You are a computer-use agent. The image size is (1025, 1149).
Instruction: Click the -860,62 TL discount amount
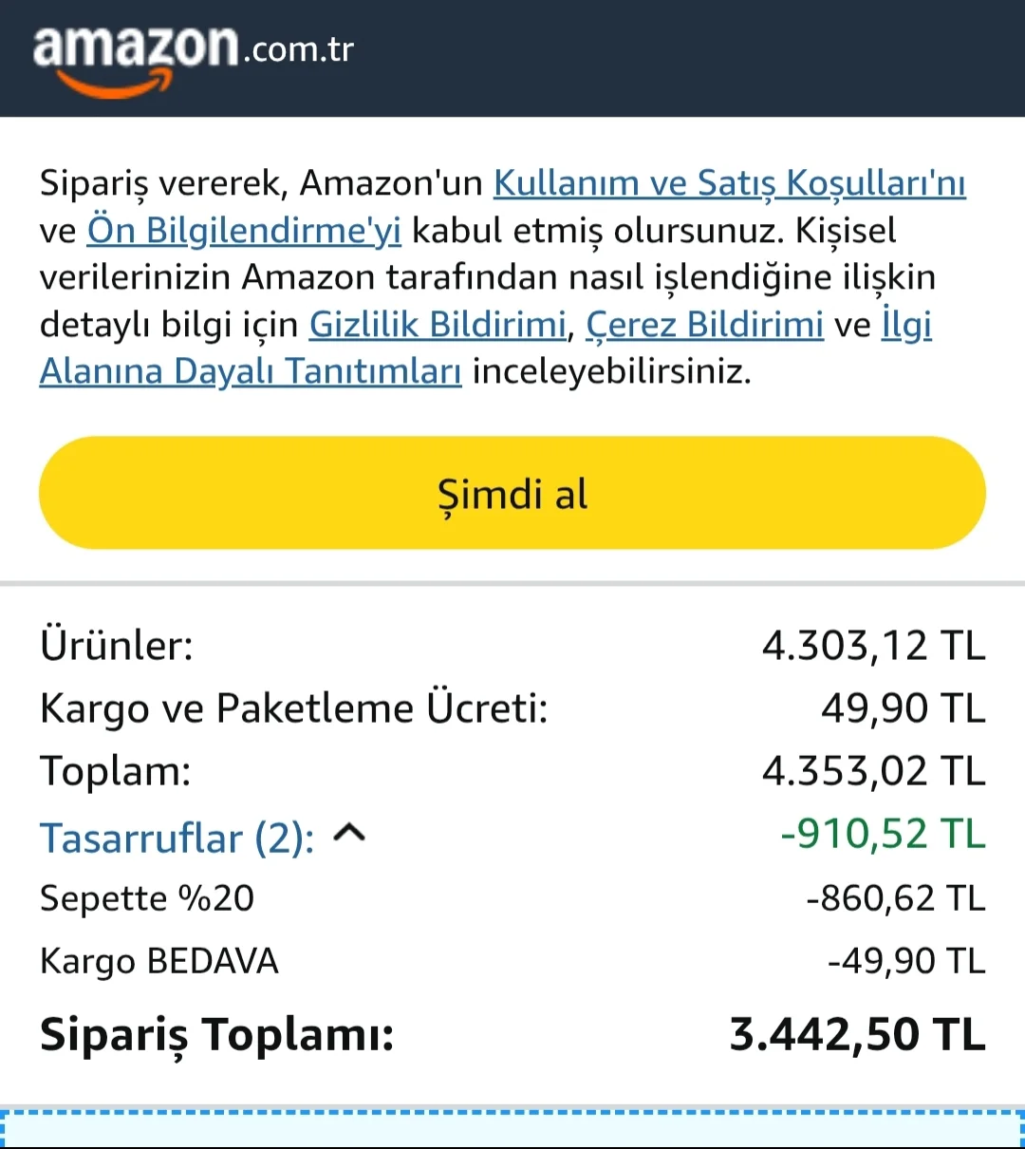[x=895, y=898]
